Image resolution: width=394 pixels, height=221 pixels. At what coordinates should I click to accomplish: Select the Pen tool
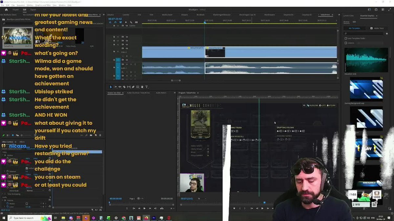(x=133, y=87)
